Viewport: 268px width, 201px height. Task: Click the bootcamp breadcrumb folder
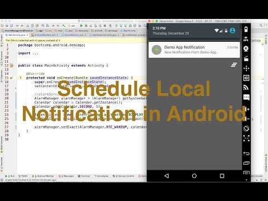[82, 31]
